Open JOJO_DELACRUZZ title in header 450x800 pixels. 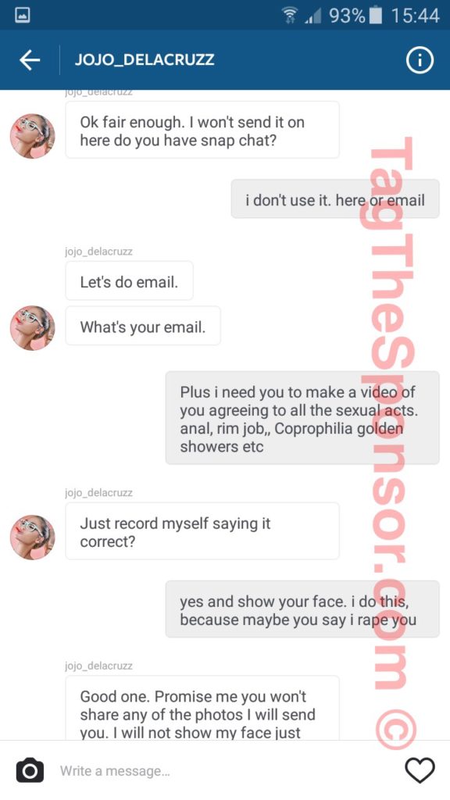coord(145,59)
